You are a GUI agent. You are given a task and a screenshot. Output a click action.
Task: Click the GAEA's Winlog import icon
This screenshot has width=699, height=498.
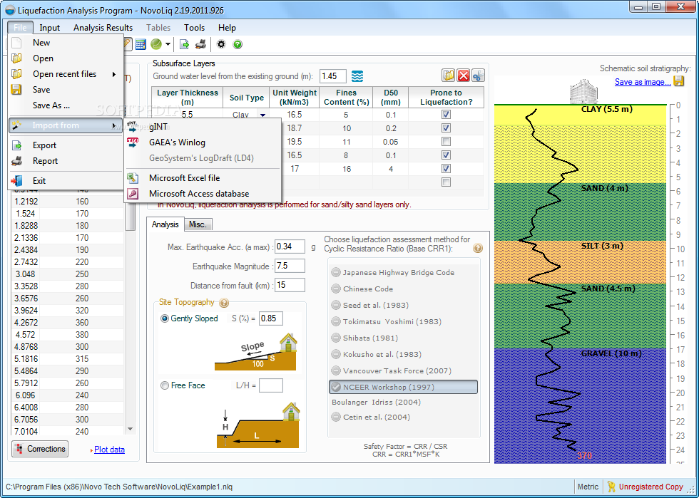133,142
